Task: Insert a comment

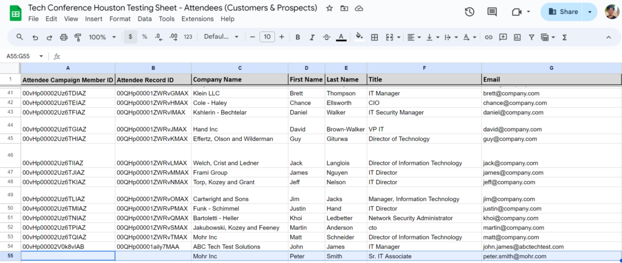Action: [x=503, y=37]
